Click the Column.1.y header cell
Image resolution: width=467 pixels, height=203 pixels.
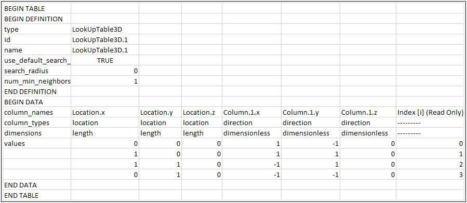tap(311, 113)
